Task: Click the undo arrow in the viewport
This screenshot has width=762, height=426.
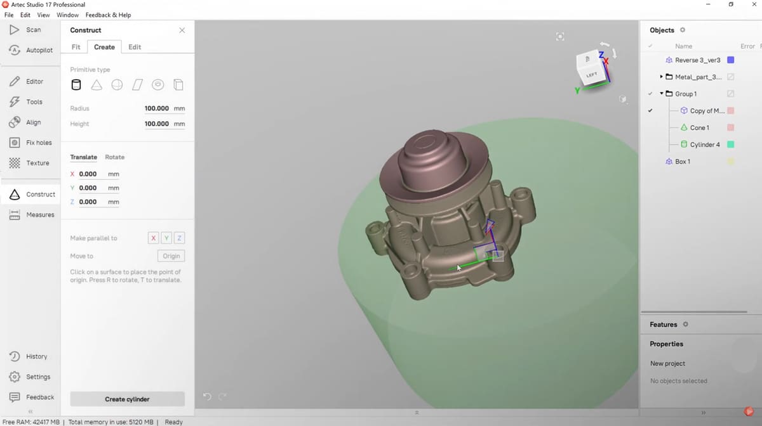Action: (207, 397)
